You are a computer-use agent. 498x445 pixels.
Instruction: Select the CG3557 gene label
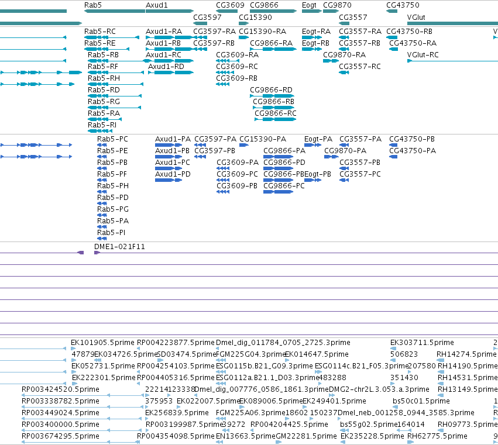click(353, 17)
